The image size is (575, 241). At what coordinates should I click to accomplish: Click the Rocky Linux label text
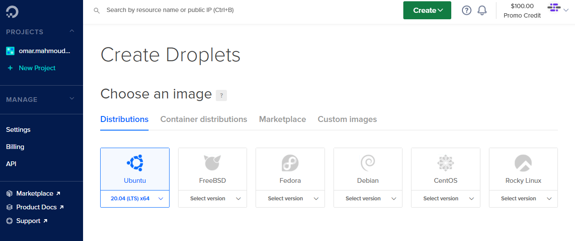523,181
